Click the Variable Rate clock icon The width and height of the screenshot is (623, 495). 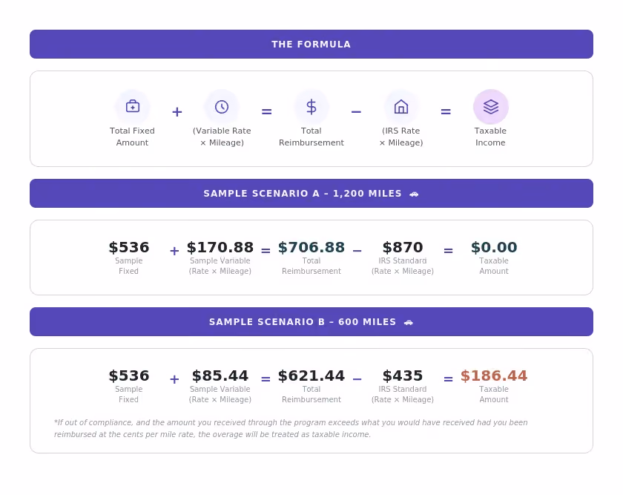(x=222, y=107)
